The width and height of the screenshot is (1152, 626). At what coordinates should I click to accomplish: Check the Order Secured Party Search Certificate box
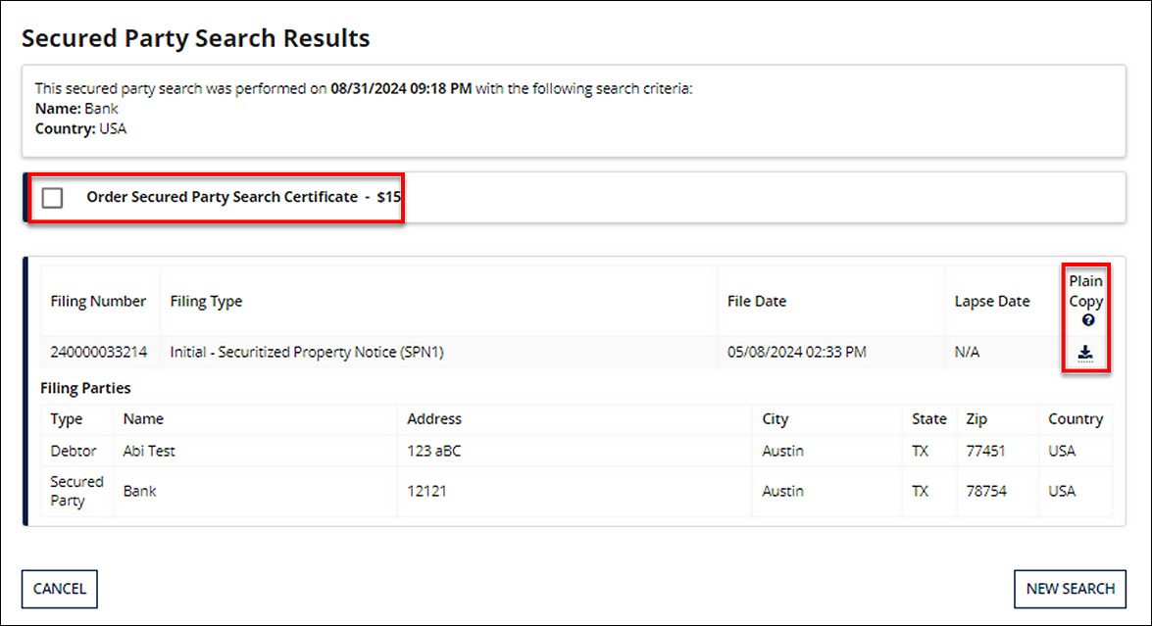coord(53,198)
